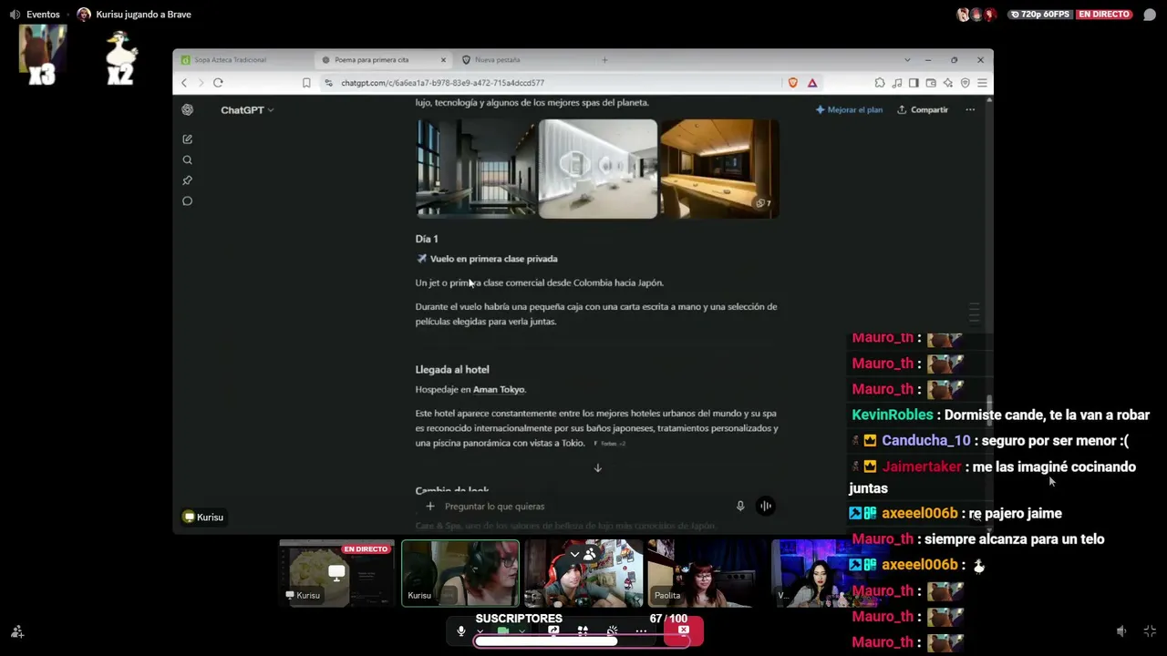Image resolution: width=1167 pixels, height=656 pixels.
Task: Click the screen share icon in call controls
Action: tap(553, 630)
